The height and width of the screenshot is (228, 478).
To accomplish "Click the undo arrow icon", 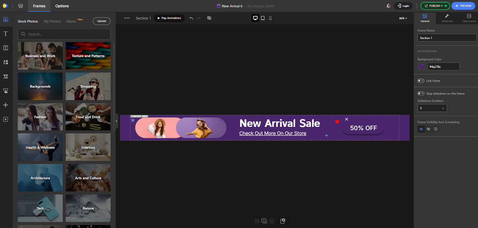I will 191,18.
